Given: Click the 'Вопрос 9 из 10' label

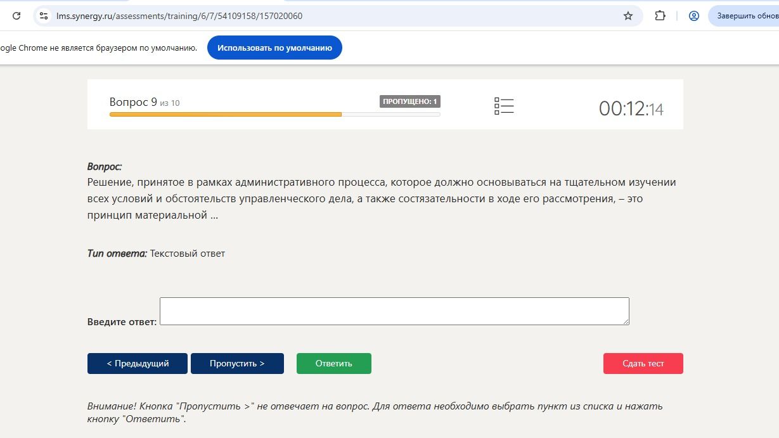Looking at the screenshot, I should click(145, 102).
